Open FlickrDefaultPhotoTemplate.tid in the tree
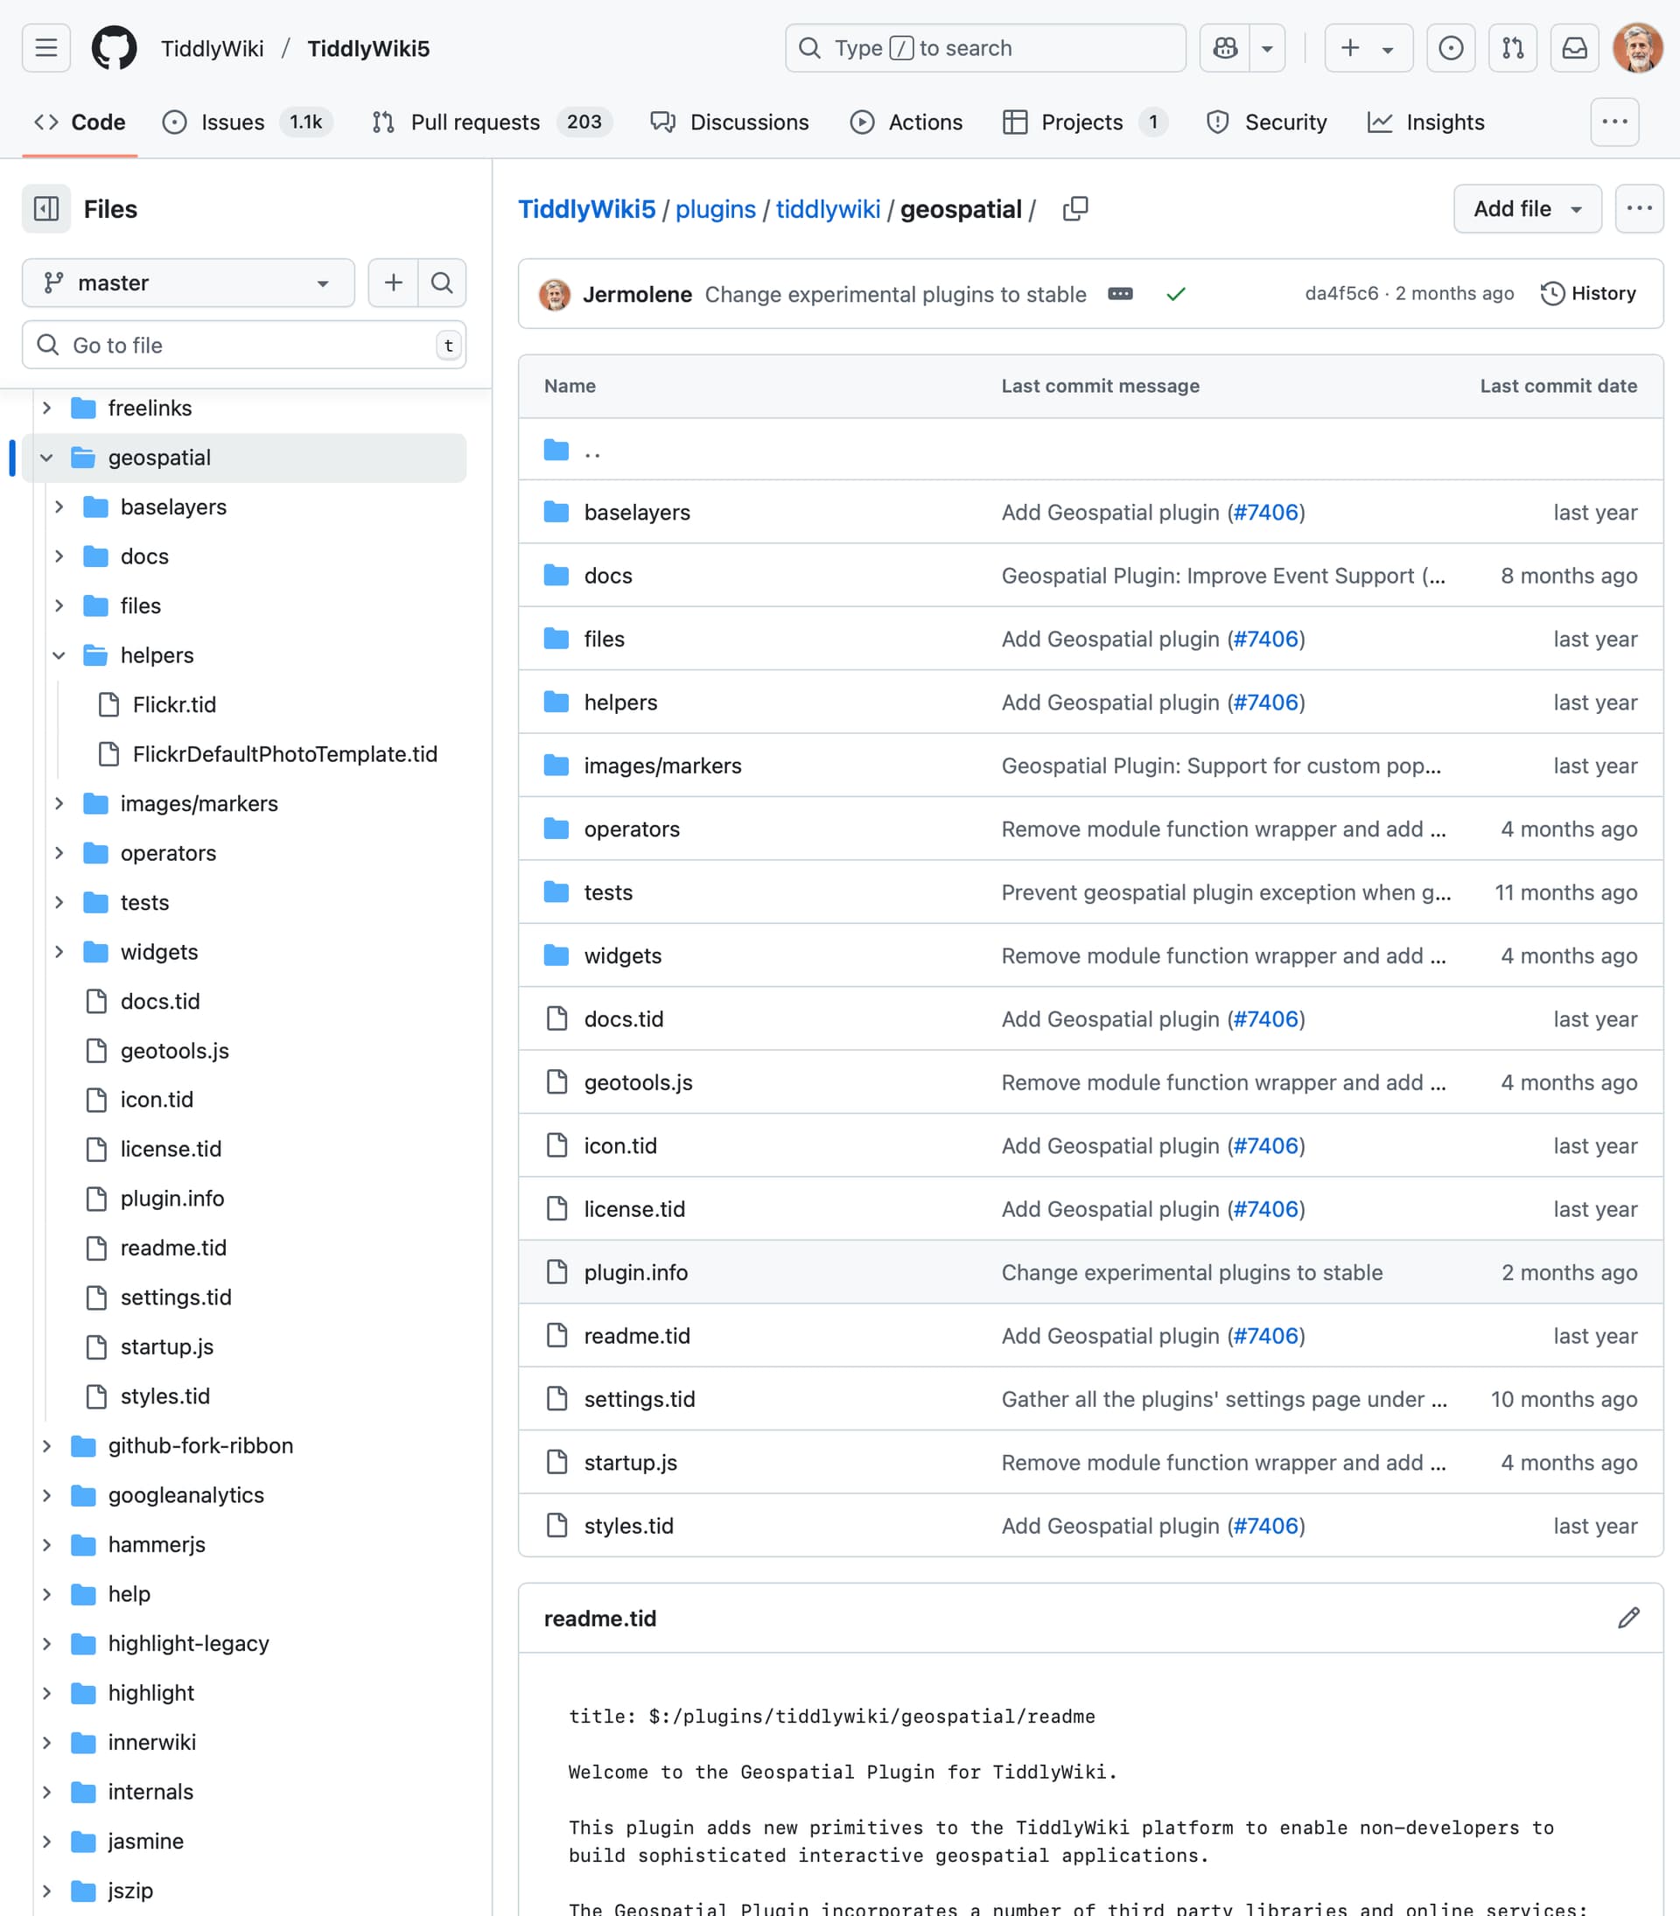The height and width of the screenshot is (1916, 1680). coord(285,754)
